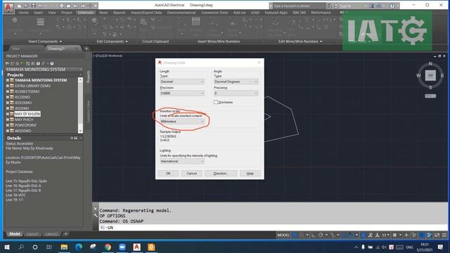Open the Length Type dropdown showing Decimal
Screen dimensions: 450x253
[x=182, y=82]
